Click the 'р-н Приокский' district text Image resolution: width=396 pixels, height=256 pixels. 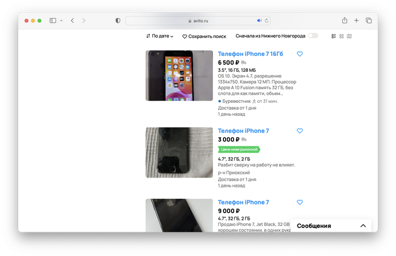(234, 173)
